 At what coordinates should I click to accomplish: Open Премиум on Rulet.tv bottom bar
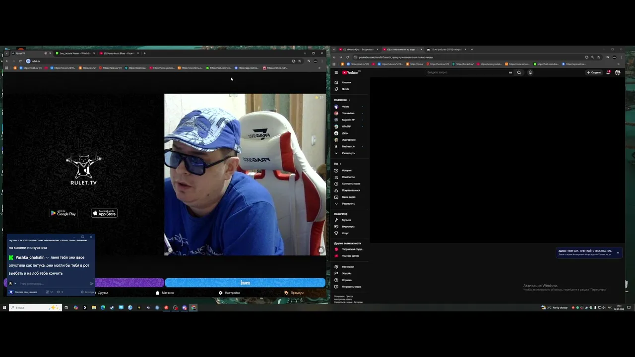(x=294, y=293)
